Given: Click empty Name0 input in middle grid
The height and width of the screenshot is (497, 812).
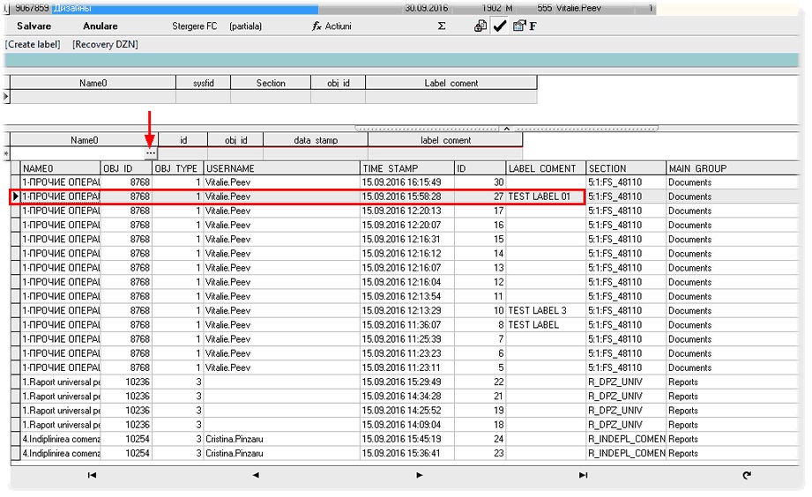Looking at the screenshot, I should tap(78, 153).
